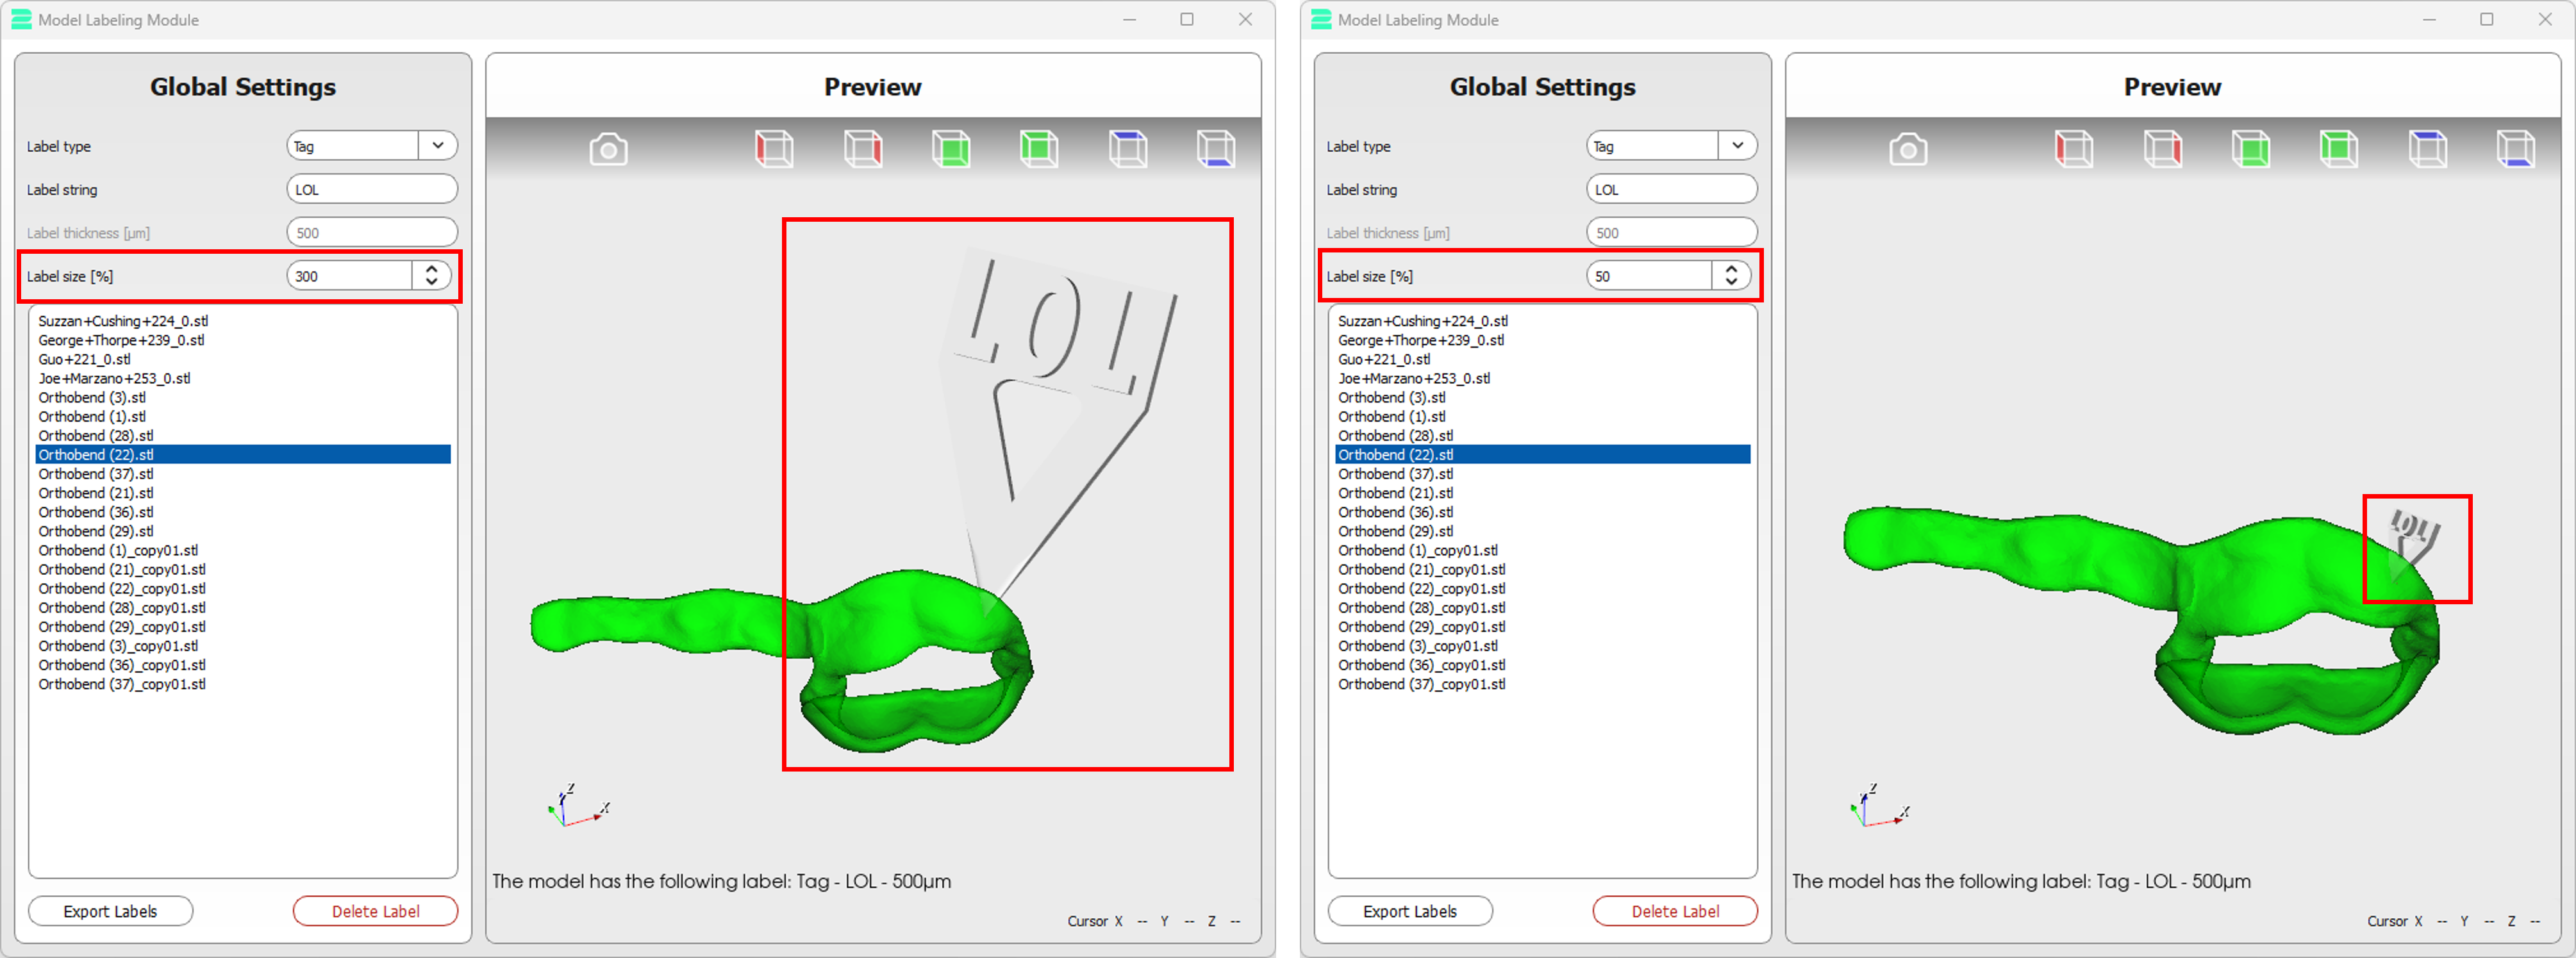Select Orthobend (37).stl in left file list
Image resolution: width=2576 pixels, height=958 pixels.
tap(96, 474)
